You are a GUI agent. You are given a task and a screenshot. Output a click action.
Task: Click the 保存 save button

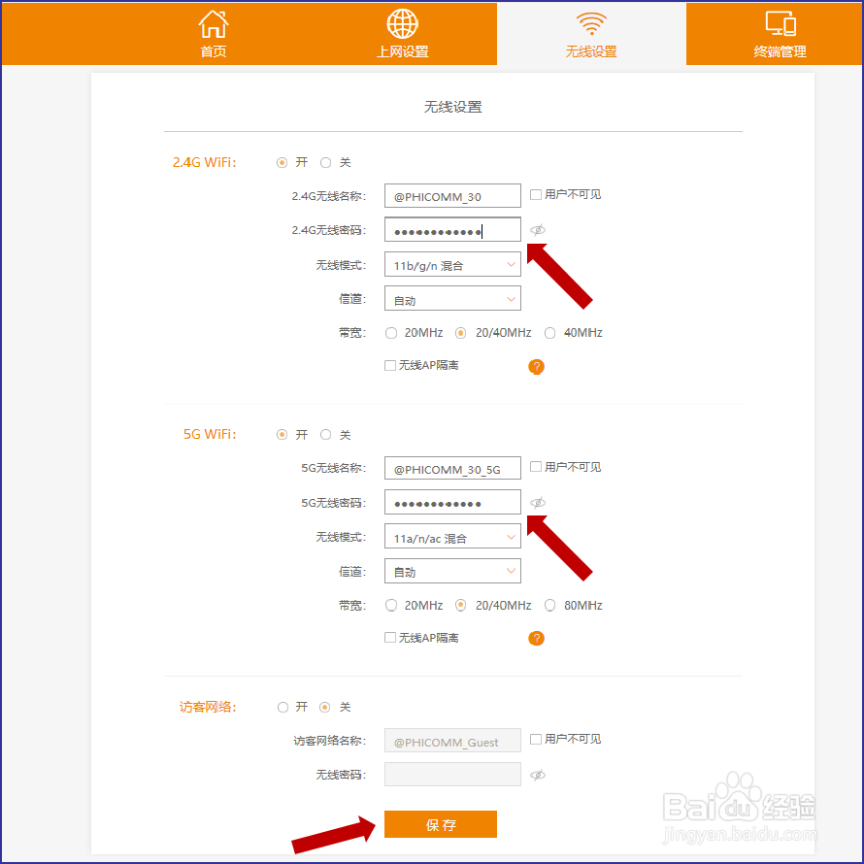point(440,824)
